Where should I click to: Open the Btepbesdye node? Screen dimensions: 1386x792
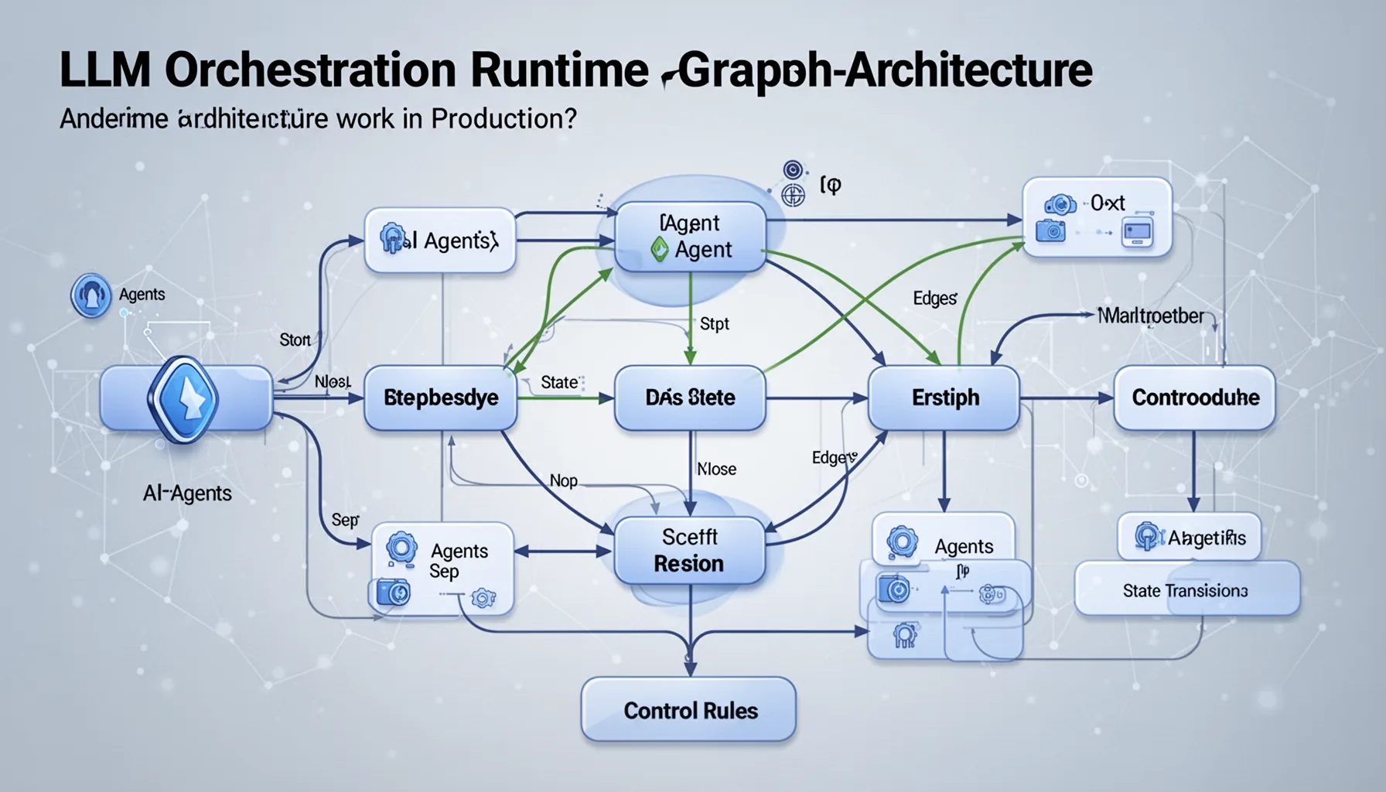click(x=440, y=398)
